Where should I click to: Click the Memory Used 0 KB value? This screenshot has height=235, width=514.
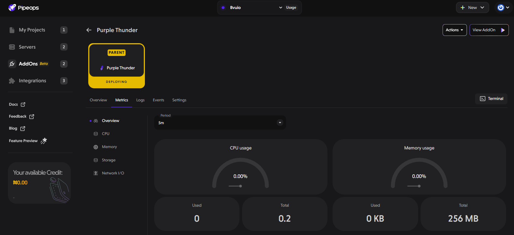coord(375,219)
